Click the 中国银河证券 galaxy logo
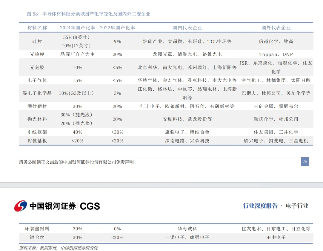Viewport: 323px width, 251px height. (x=20, y=206)
